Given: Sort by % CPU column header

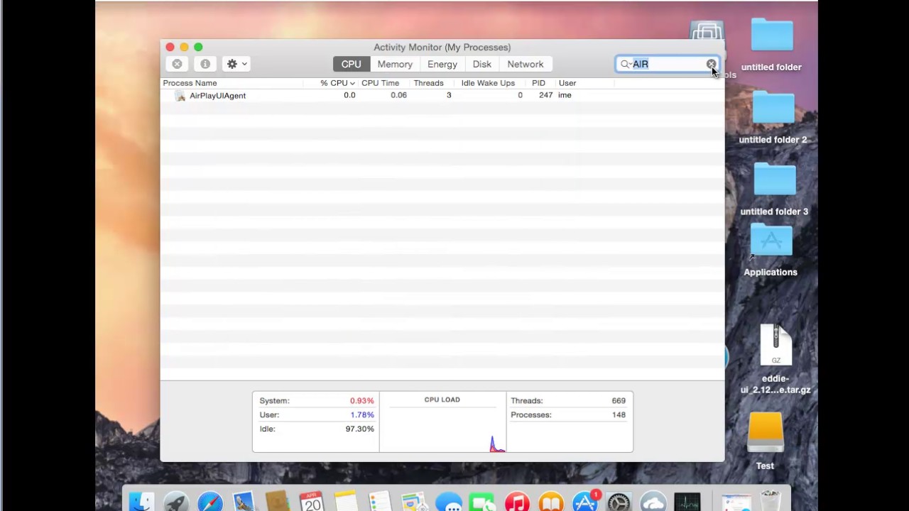Looking at the screenshot, I should click(x=337, y=83).
